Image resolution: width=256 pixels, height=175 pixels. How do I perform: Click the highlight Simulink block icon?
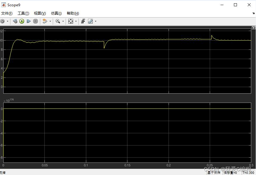point(45,21)
